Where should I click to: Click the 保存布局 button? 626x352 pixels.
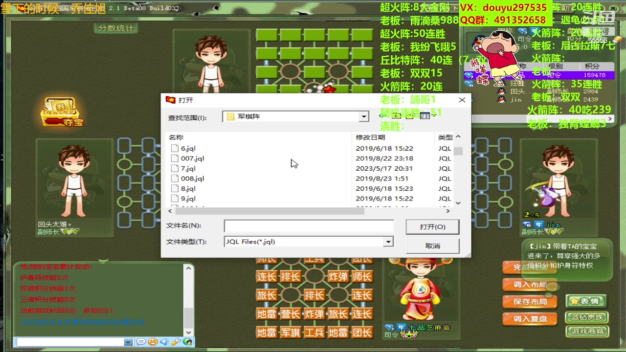[530, 302]
